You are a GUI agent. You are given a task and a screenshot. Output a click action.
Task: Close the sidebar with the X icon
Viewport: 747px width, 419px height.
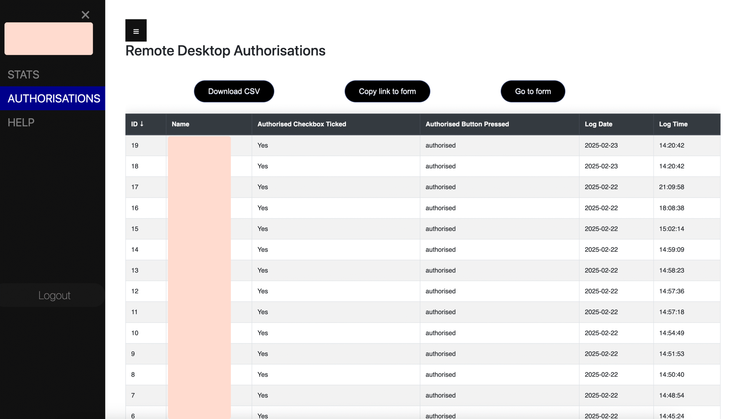[x=85, y=15]
